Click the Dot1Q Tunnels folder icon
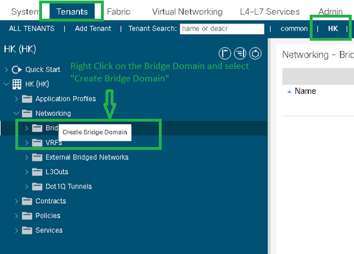This screenshot has width=354, height=254. pyautogui.click(x=37, y=187)
